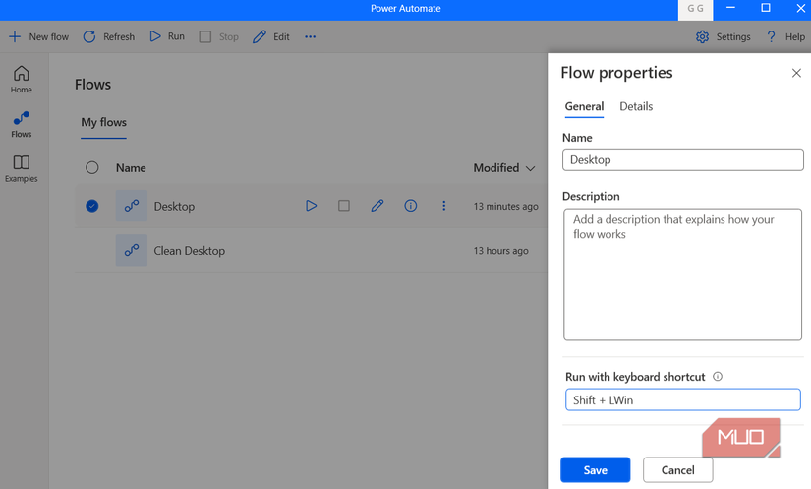Run the Desktop flow with play icon
This screenshot has width=811, height=489.
click(x=311, y=206)
